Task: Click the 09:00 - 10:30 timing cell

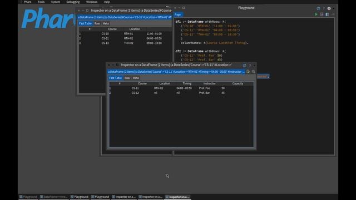Action: [154, 43]
